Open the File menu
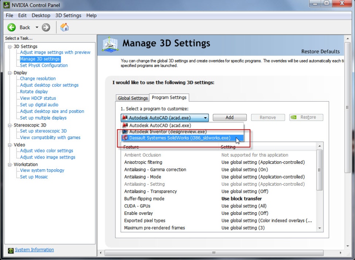This screenshot has height=260, width=355. [9, 16]
